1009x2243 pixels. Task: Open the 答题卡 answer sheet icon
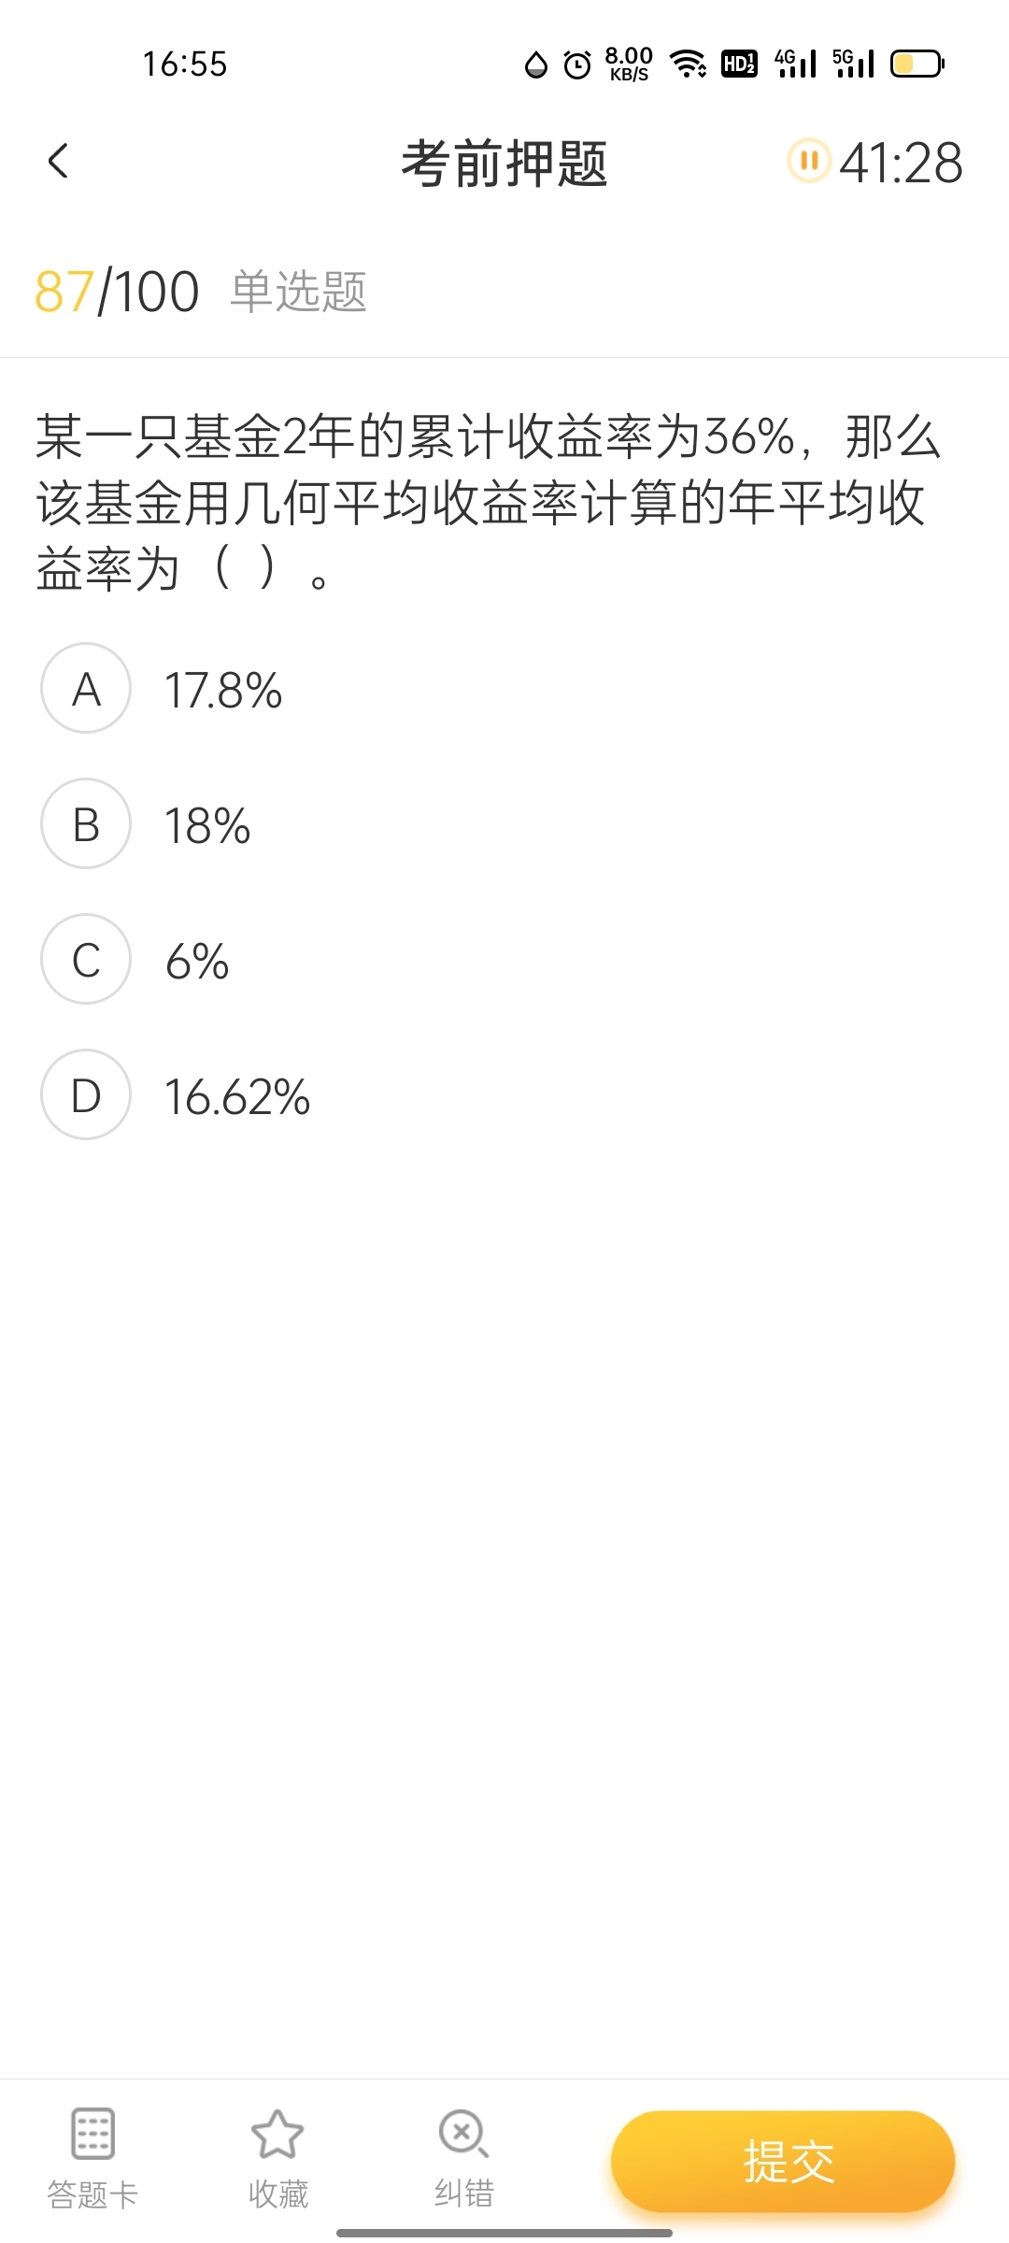click(92, 2134)
